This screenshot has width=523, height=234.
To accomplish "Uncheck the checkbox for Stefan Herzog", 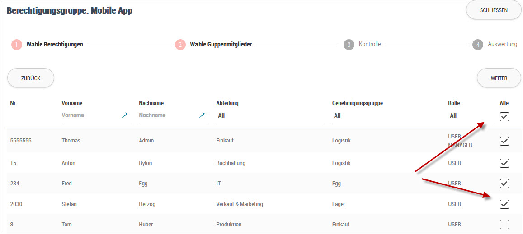I will pos(504,204).
